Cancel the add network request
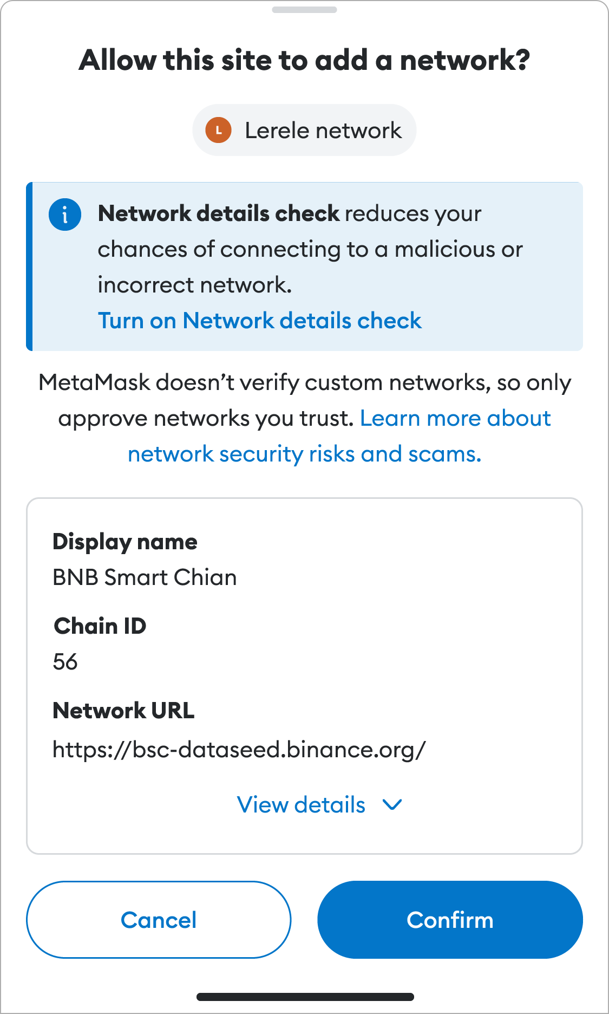The width and height of the screenshot is (609, 1014). pos(159,920)
